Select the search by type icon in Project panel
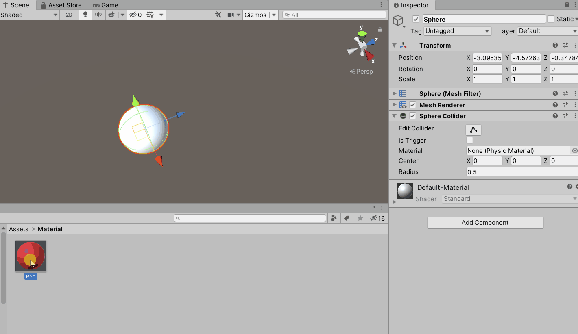The width and height of the screenshot is (578, 334). 334,218
